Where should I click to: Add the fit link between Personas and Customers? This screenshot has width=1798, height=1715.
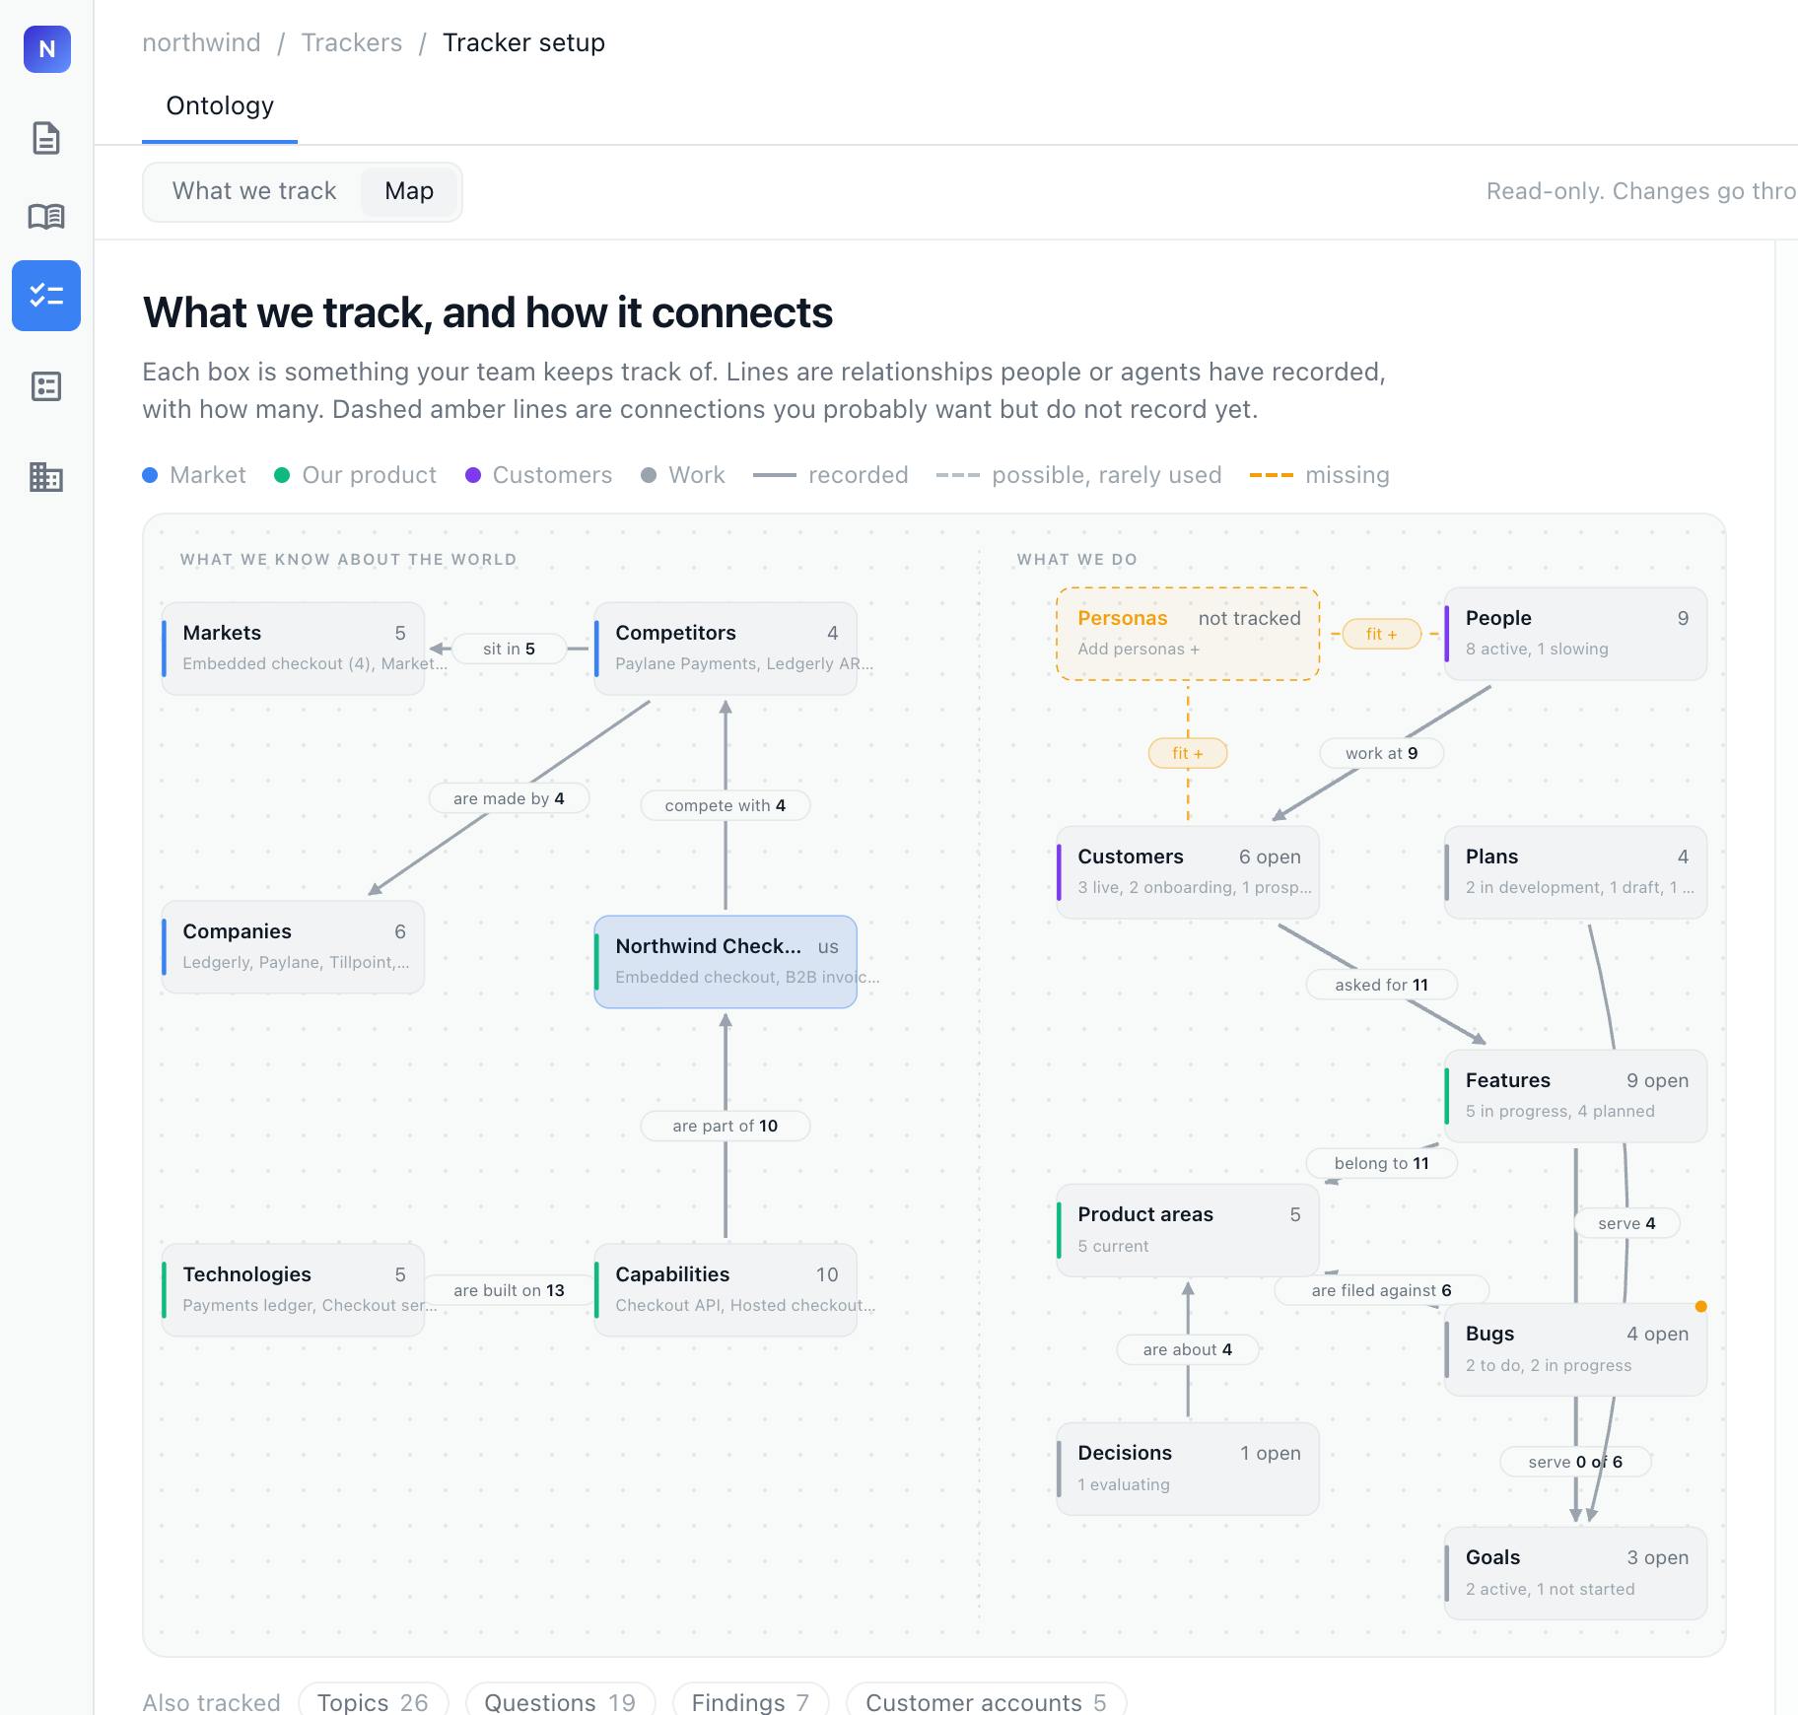[x=1188, y=753]
